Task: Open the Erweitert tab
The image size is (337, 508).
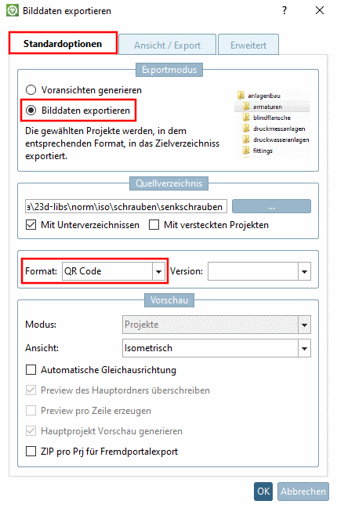Action: pyautogui.click(x=248, y=45)
